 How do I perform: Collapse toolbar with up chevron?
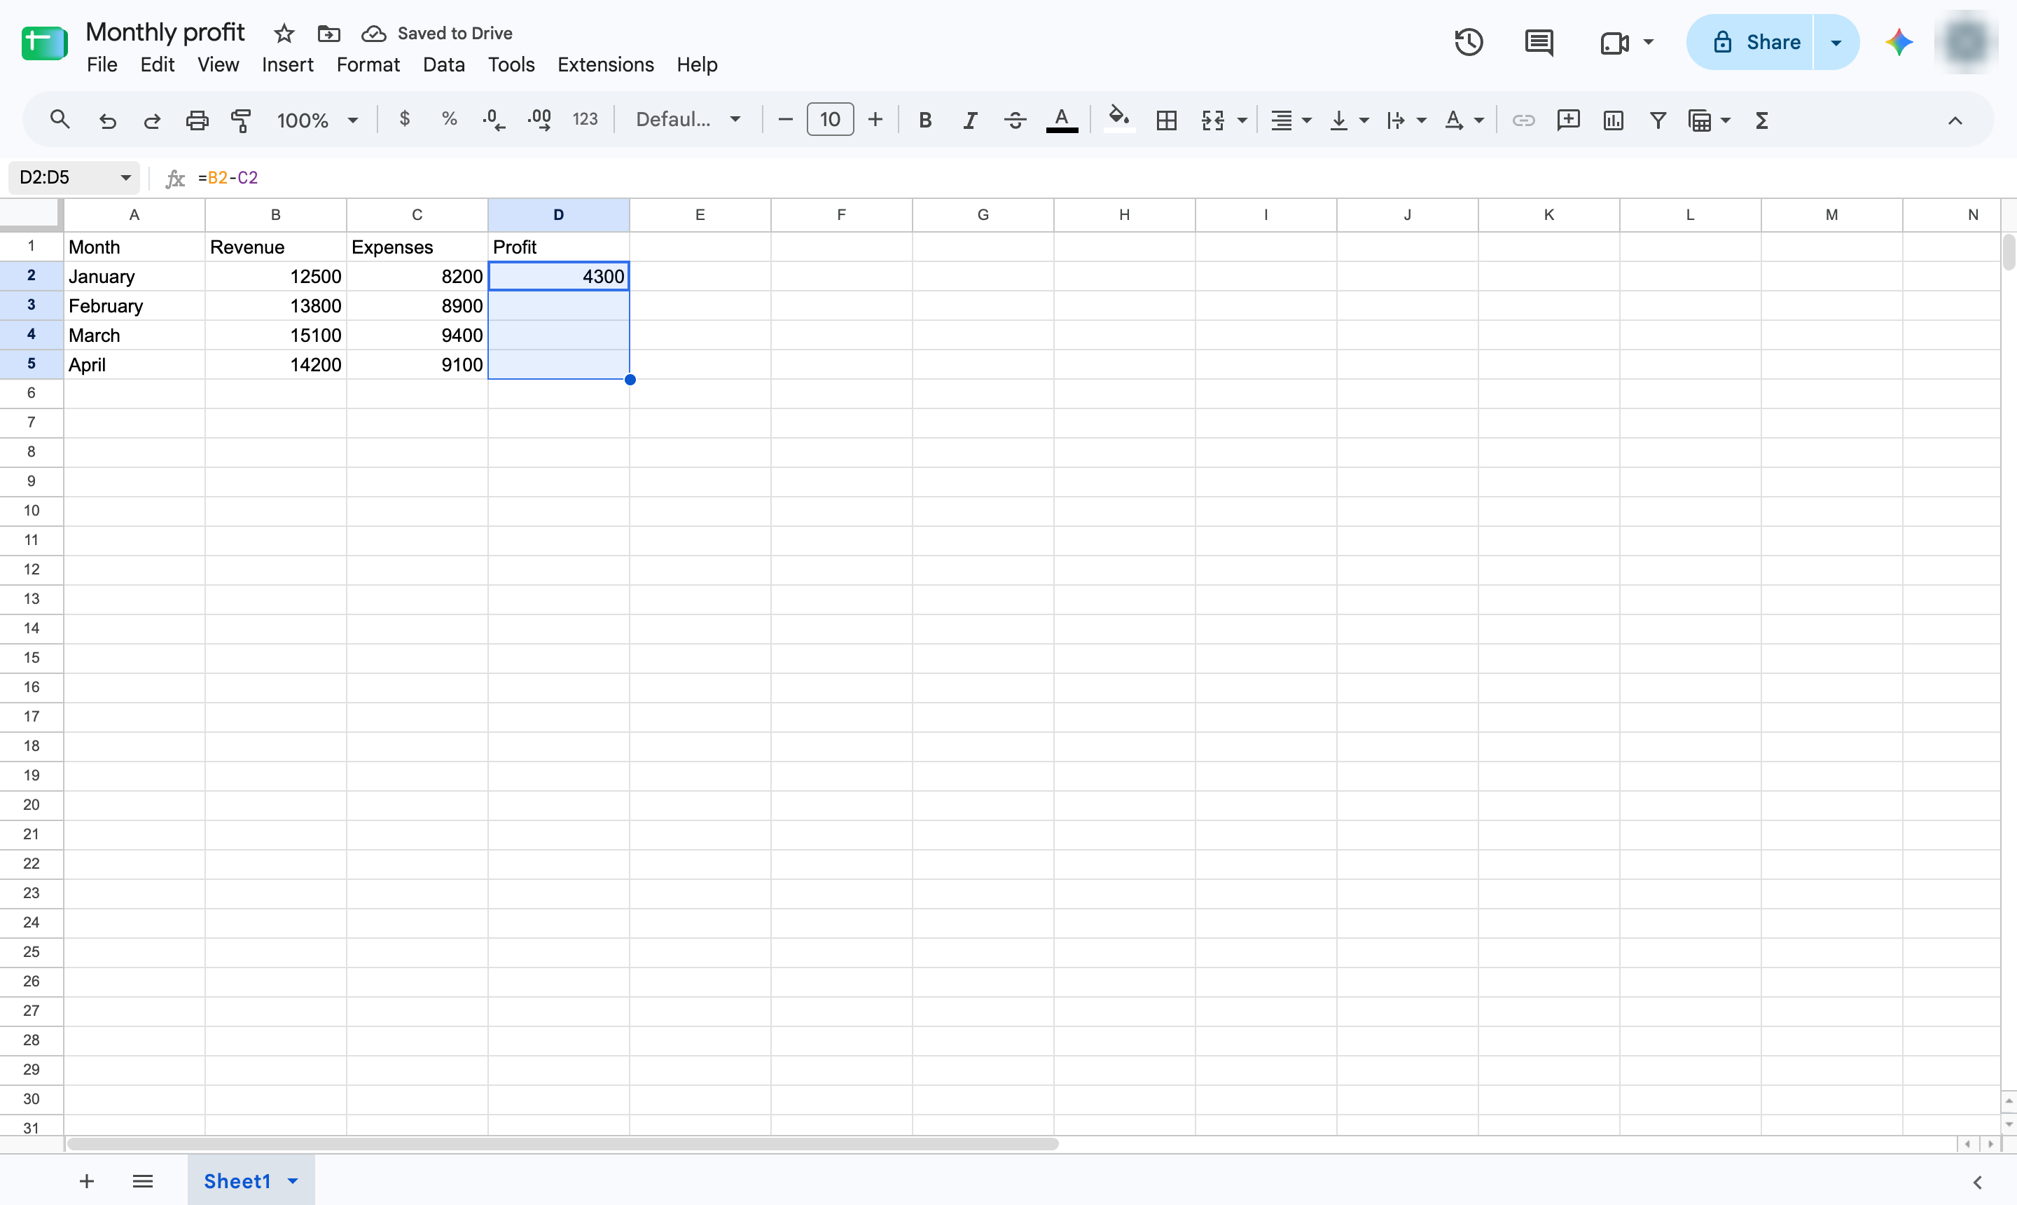1955,120
